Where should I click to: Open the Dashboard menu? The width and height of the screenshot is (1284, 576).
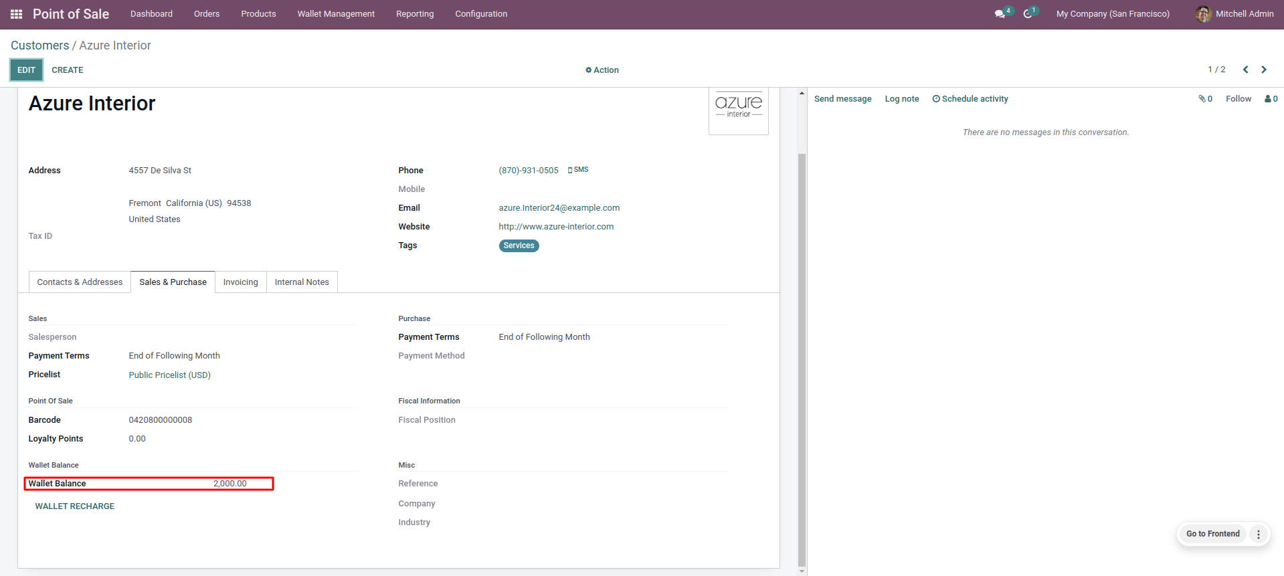pos(151,14)
